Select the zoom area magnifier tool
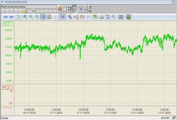The image size is (177, 120). (x=25, y=17)
